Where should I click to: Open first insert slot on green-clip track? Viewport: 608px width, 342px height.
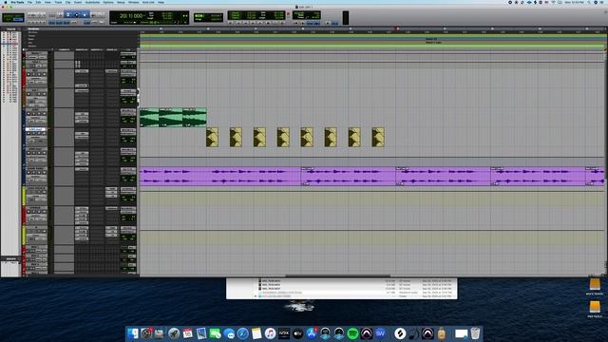pyautogui.click(x=82, y=114)
